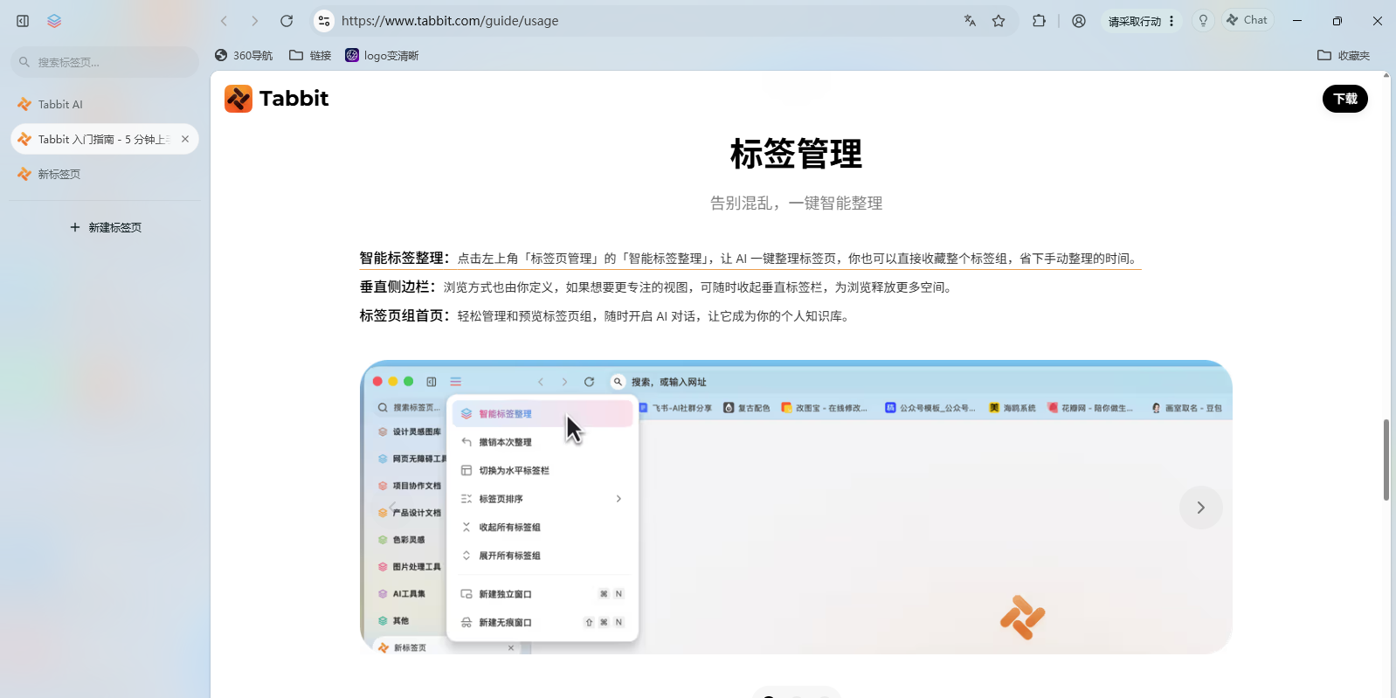Show the next carousel slide arrow
The image size is (1396, 698).
point(1201,508)
